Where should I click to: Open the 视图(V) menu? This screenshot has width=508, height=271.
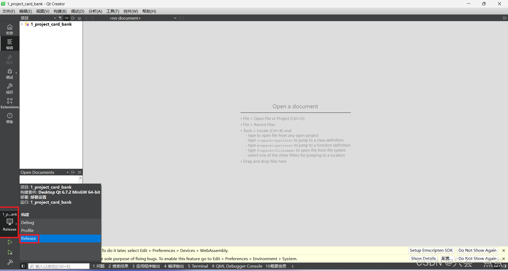(x=43, y=11)
